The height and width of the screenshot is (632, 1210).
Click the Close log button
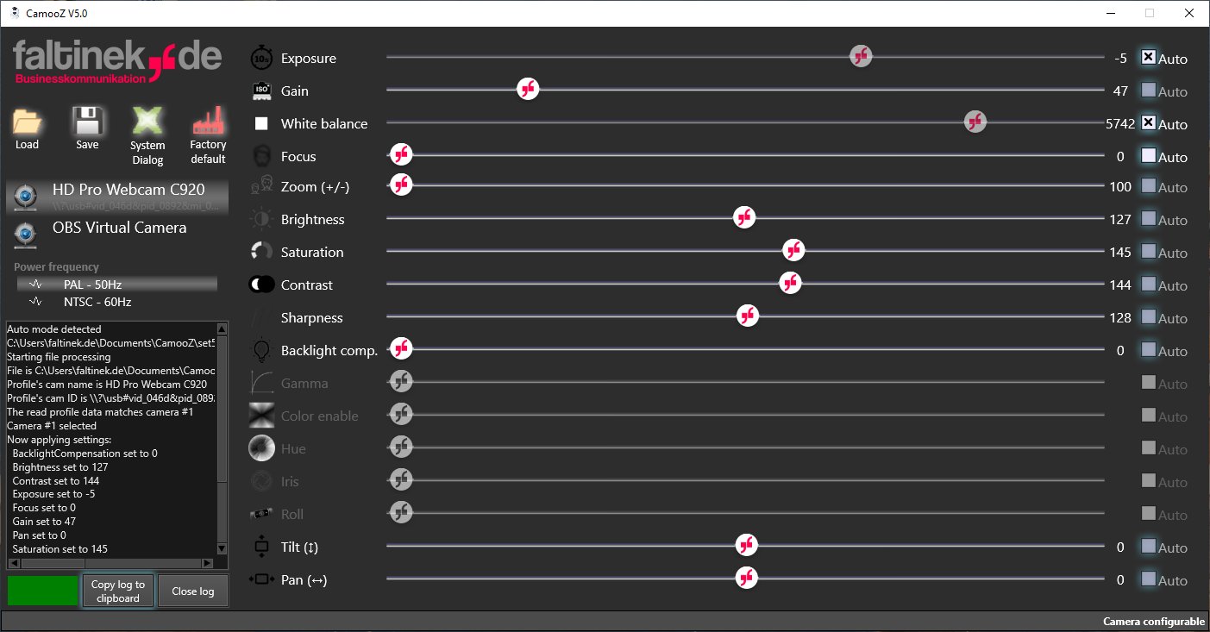(193, 591)
